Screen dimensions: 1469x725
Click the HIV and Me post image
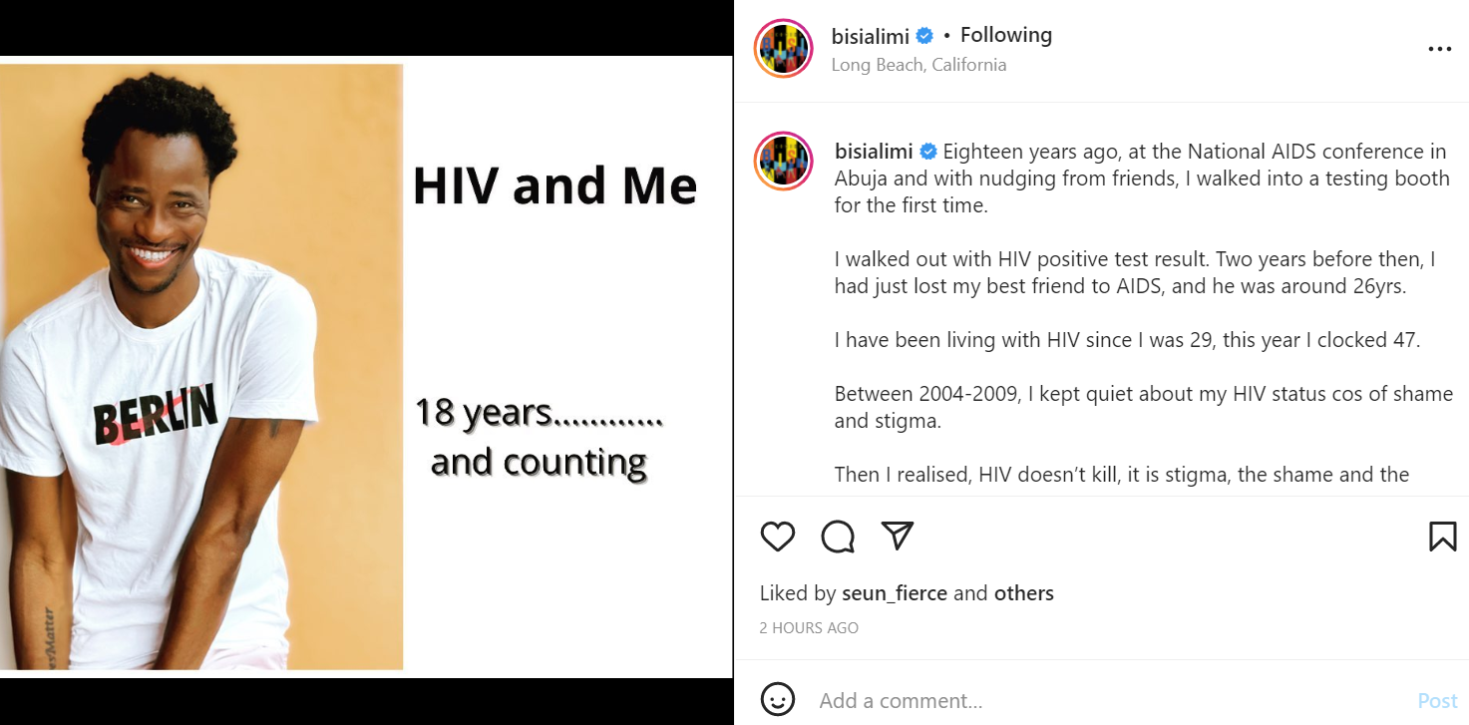click(x=366, y=366)
